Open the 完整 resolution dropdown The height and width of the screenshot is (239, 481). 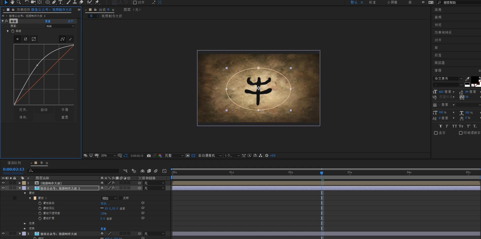pos(174,155)
